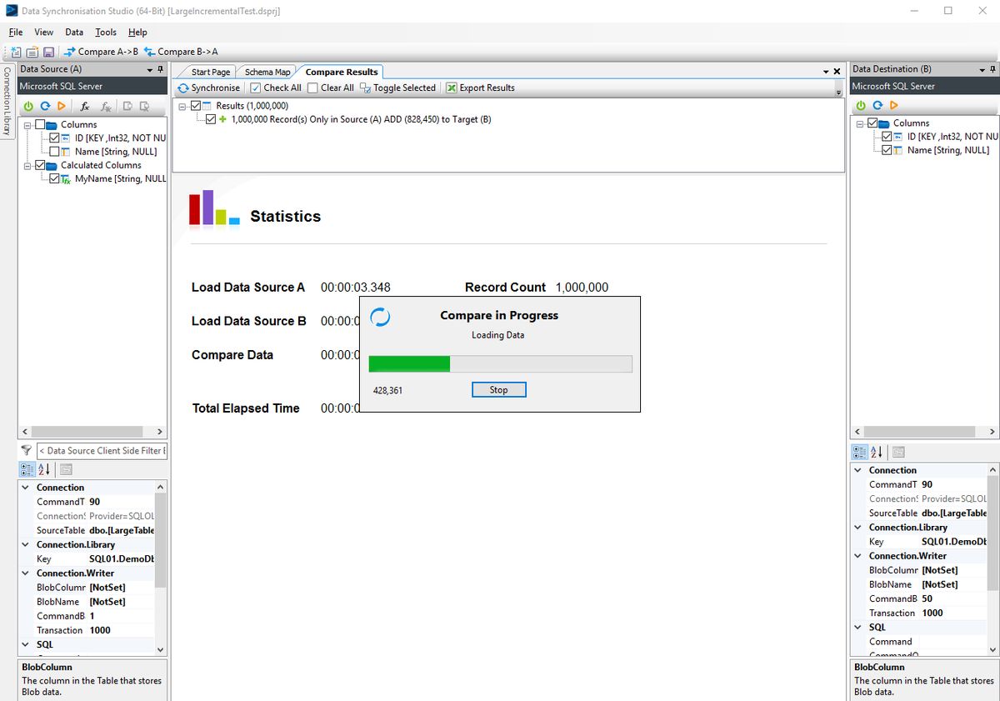Image resolution: width=1000 pixels, height=701 pixels.
Task: Click the Export Results Excel icon
Action: pyautogui.click(x=451, y=87)
